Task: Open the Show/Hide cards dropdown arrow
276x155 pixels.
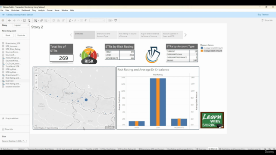Action: [x=113, y=21]
